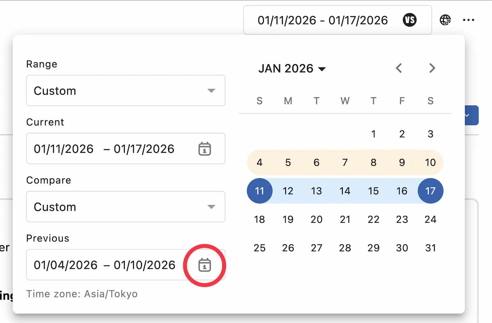Expand the Range Custom dropdown
Viewport: 492px width, 323px height.
(x=126, y=91)
